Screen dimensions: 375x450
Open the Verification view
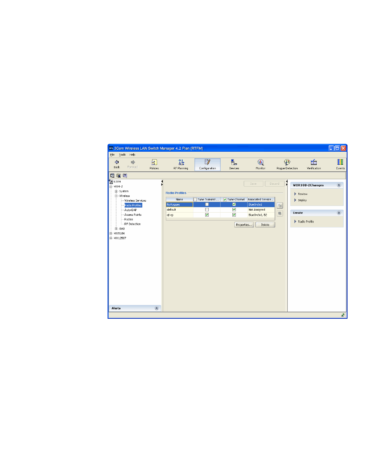coord(314,164)
